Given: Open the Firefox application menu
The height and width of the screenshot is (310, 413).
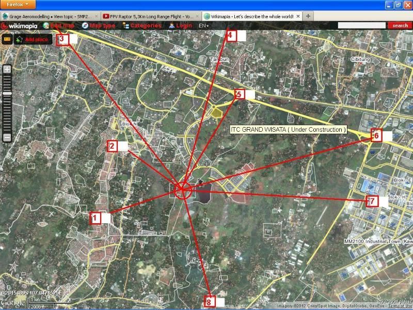Looking at the screenshot, I should tap(19, 5).
